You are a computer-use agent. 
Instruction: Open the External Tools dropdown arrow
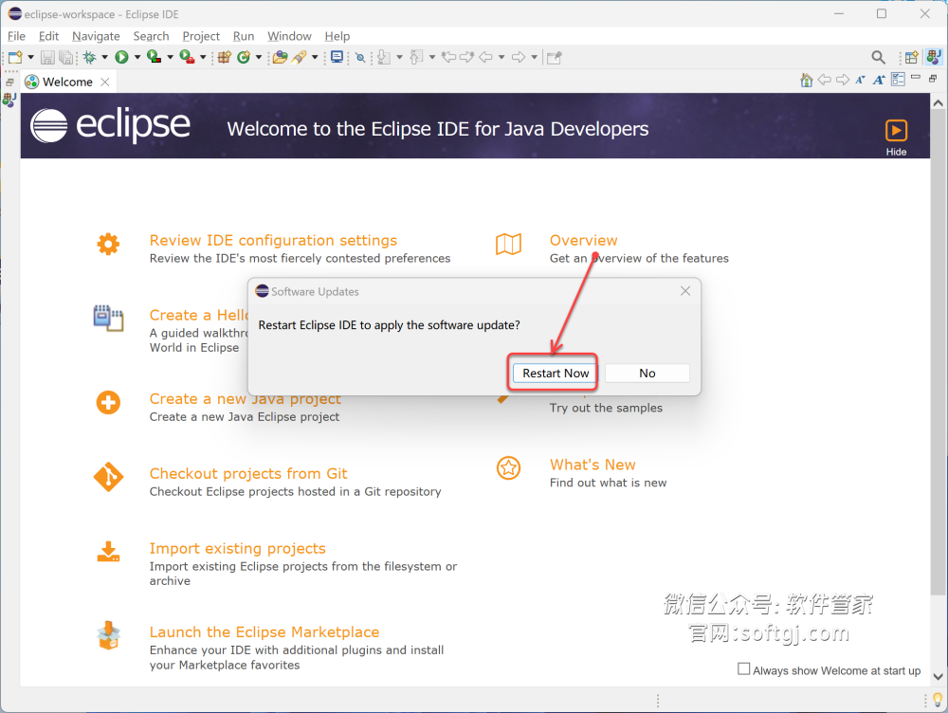203,58
